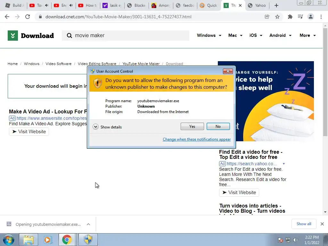The width and height of the screenshot is (328, 246).
Task: Switch to the Quick tab
Action: click(209, 5)
